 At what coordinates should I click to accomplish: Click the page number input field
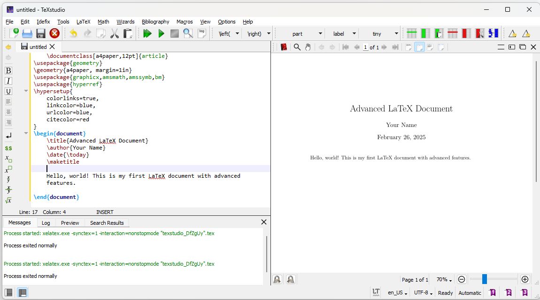click(x=365, y=47)
